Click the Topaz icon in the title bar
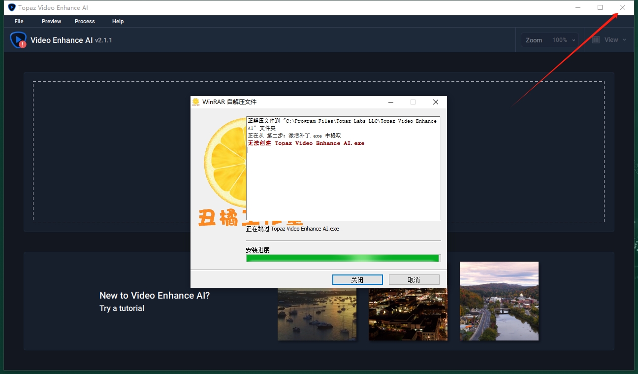The width and height of the screenshot is (638, 374). 12,7
